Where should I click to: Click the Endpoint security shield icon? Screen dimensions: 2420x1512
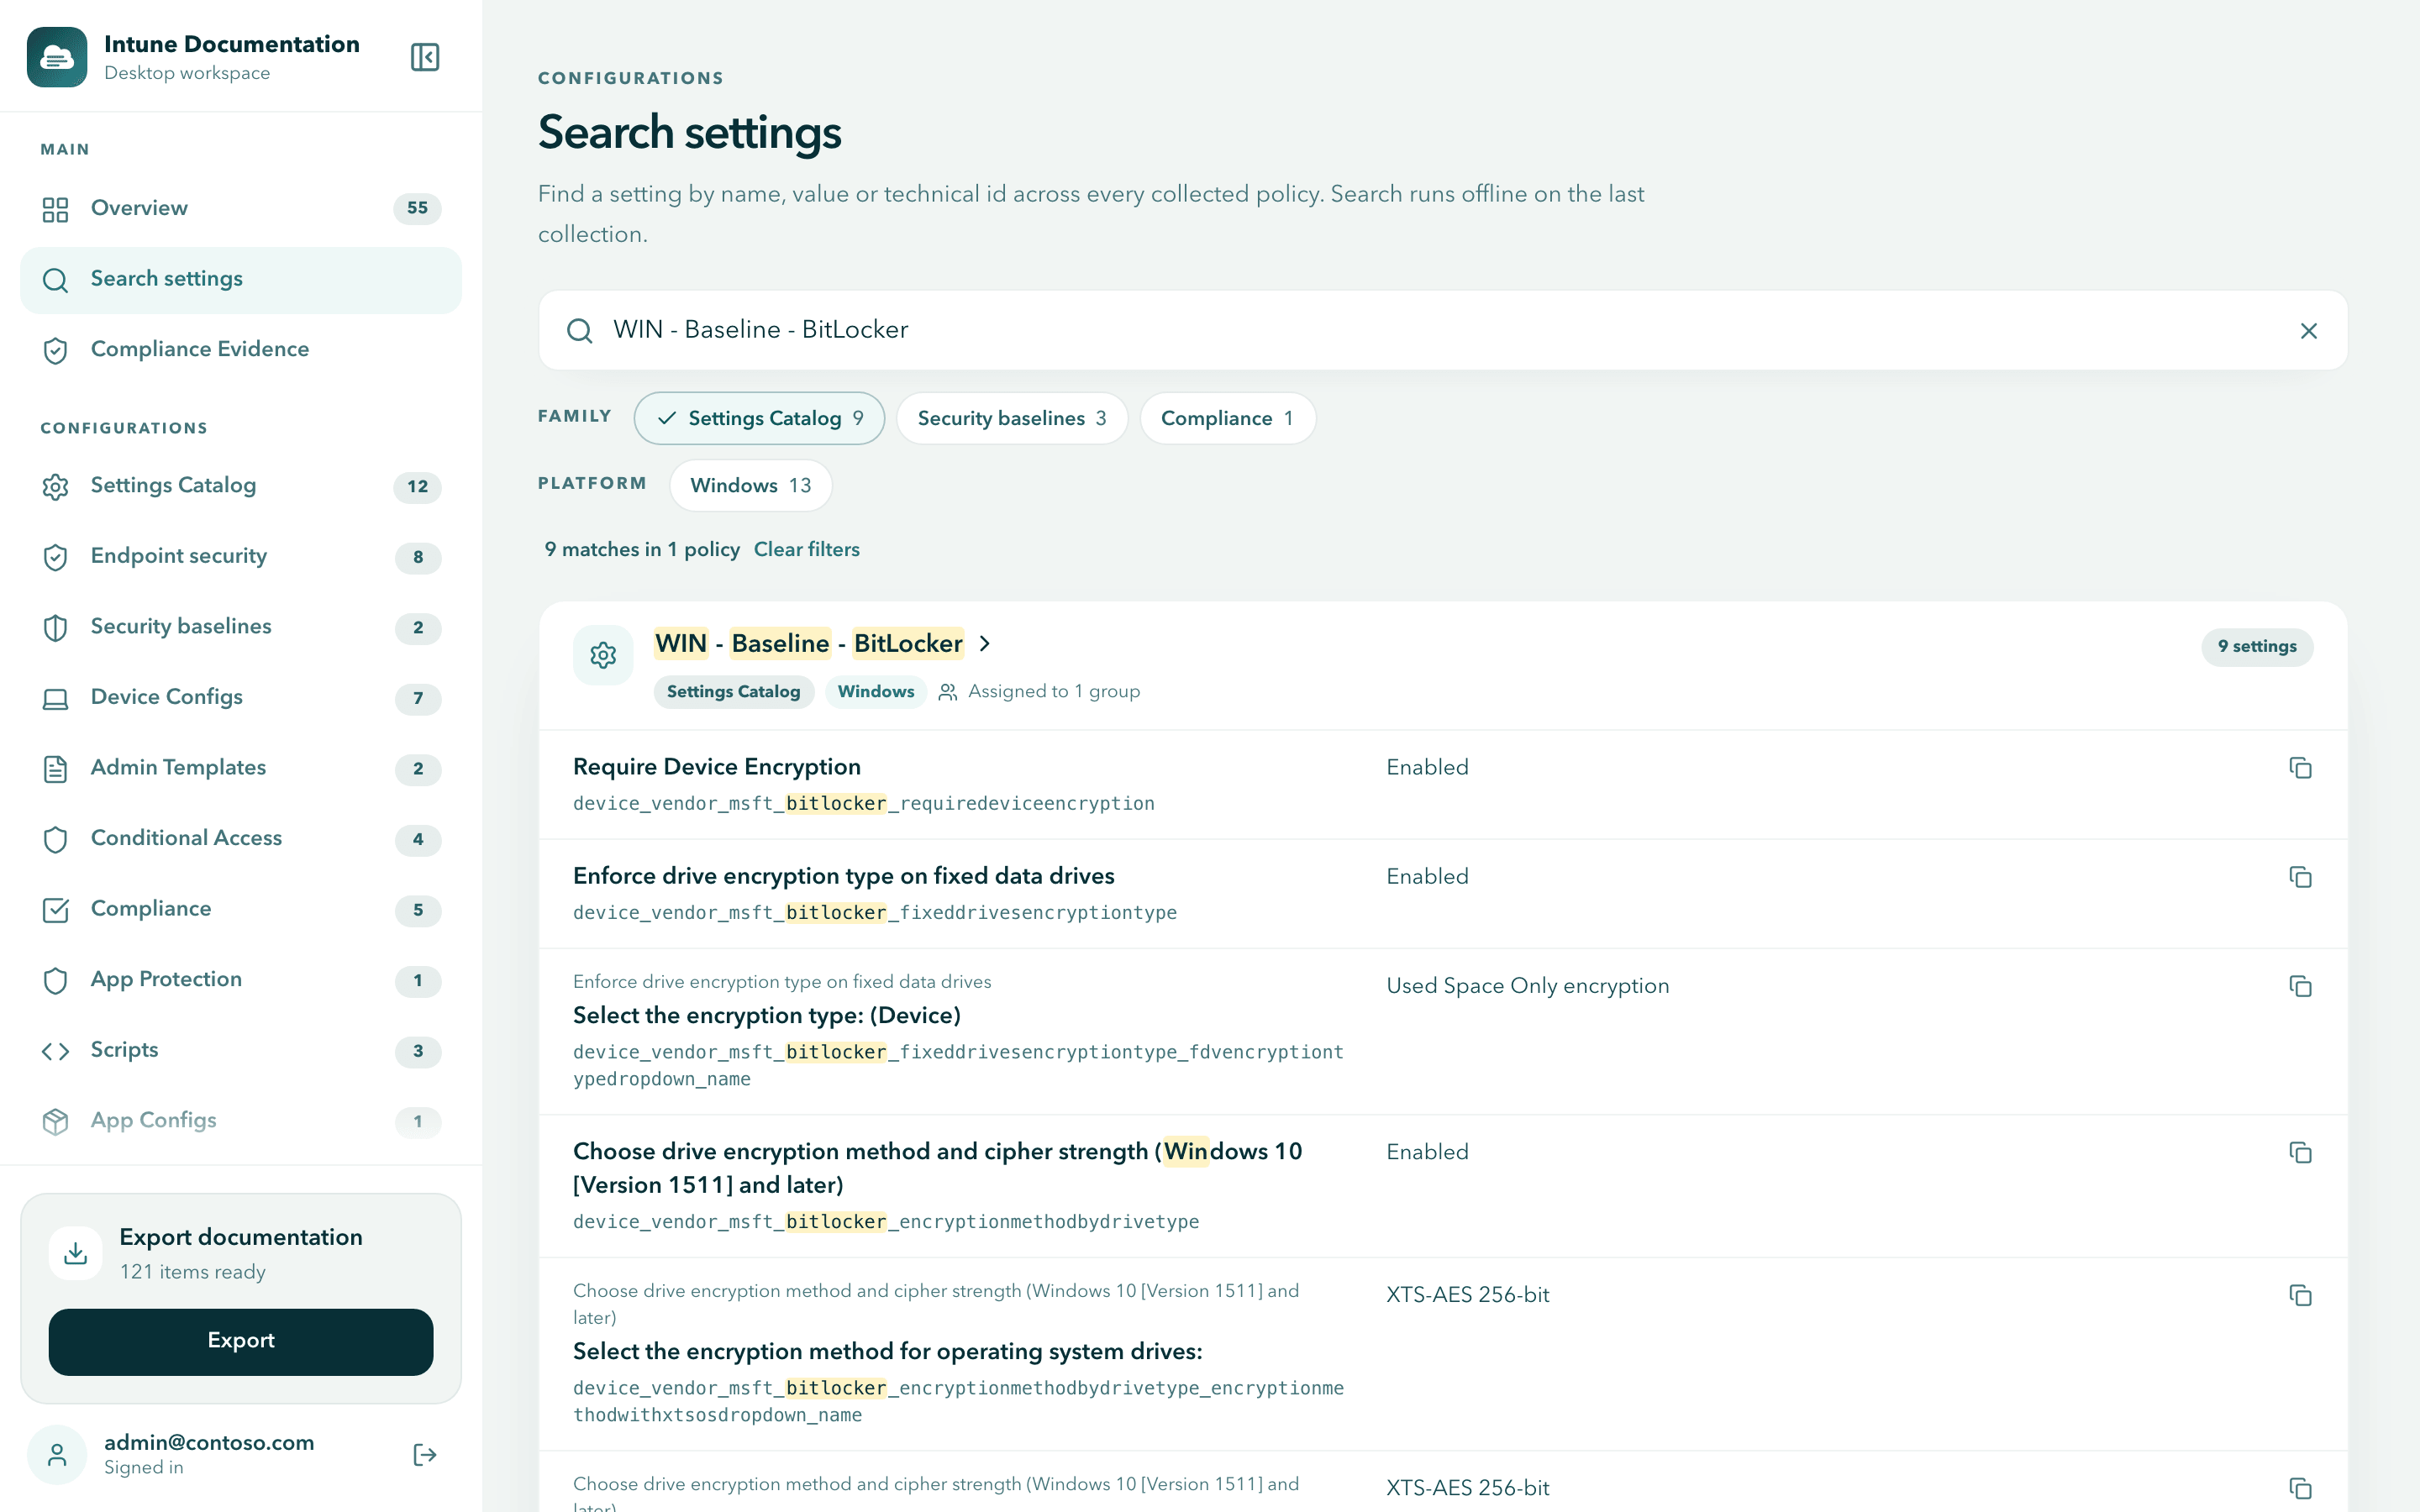55,557
